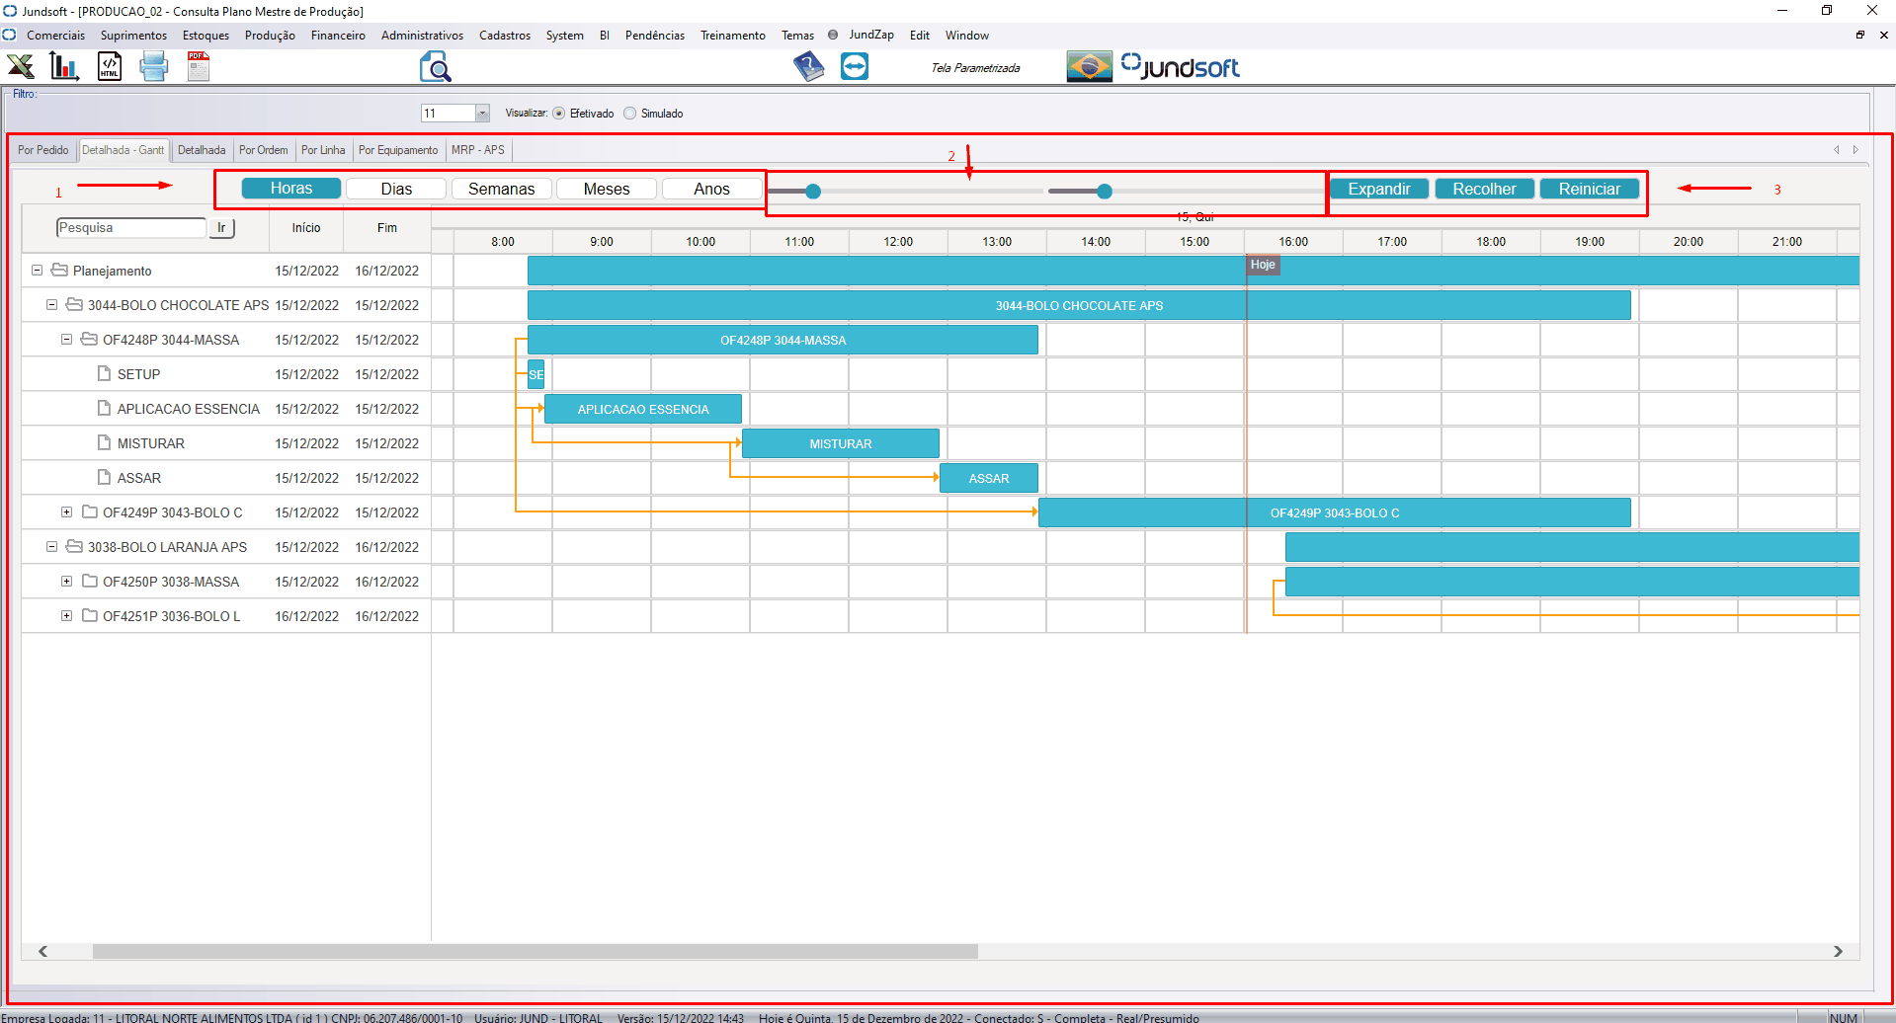Screen dimensions: 1896x1023
Task: Export to Excel using the toolbar icon
Action: [x=21, y=67]
